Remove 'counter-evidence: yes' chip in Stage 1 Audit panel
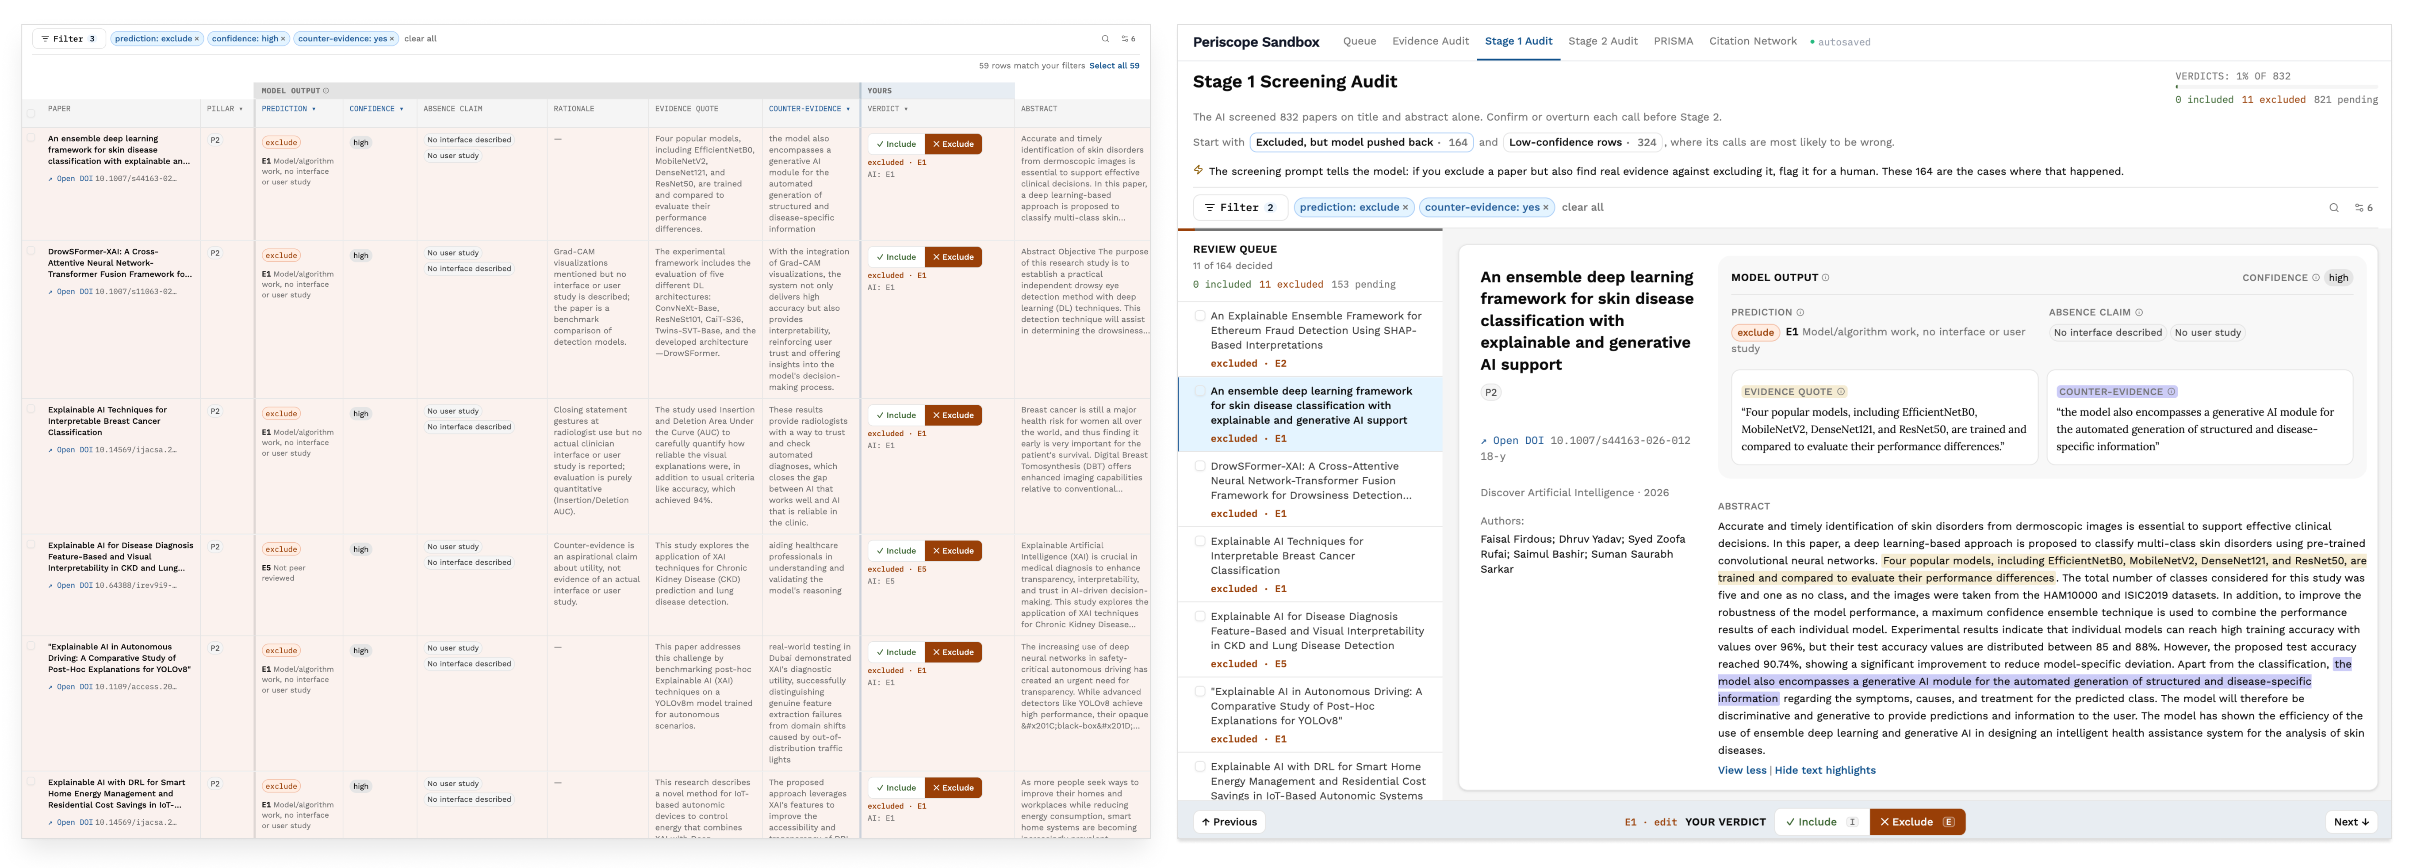2413x868 pixels. 1546,208
